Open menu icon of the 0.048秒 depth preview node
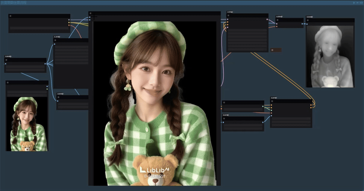Viewport: 364px width, 191px height. point(308,20)
